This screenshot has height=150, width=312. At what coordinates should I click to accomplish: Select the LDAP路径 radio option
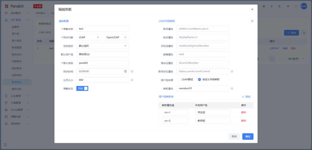click(179, 79)
